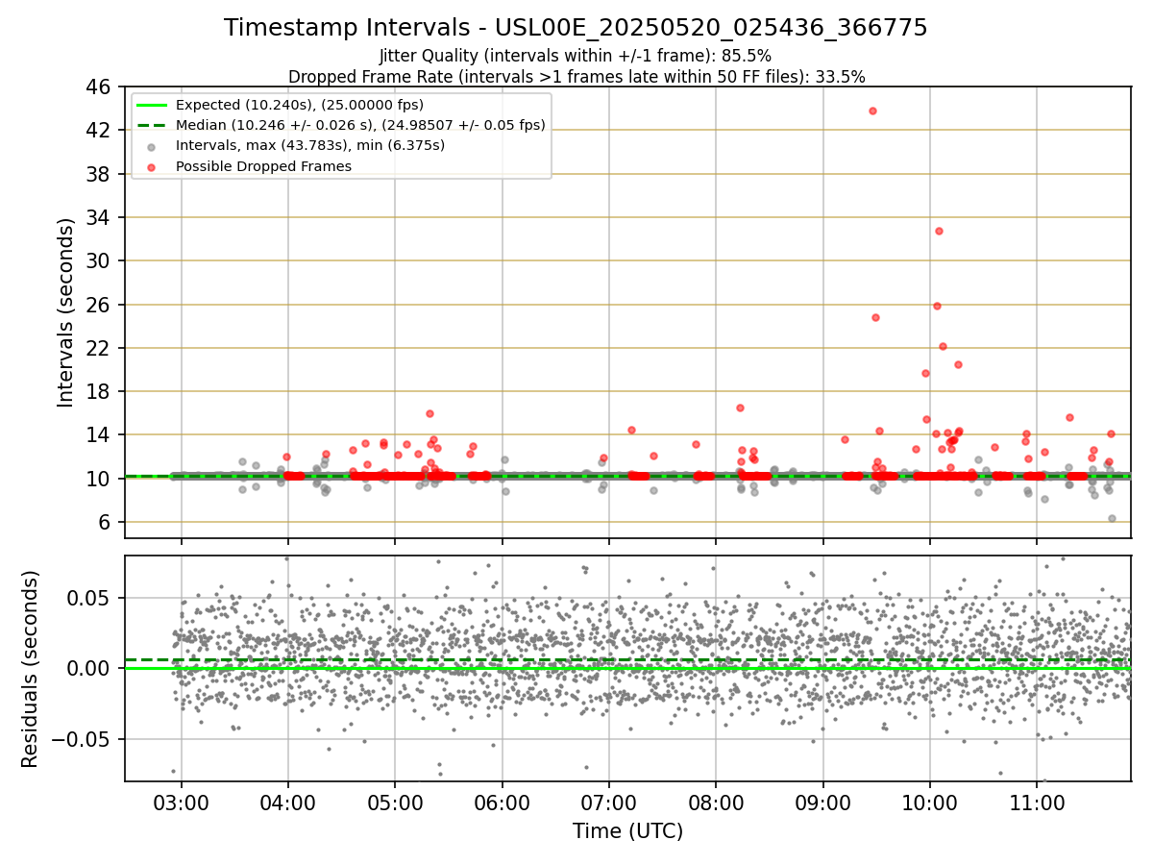Viewport: 1153px width, 865px height.
Task: Click the 10:00 x-axis tick label
Action: click(x=929, y=802)
